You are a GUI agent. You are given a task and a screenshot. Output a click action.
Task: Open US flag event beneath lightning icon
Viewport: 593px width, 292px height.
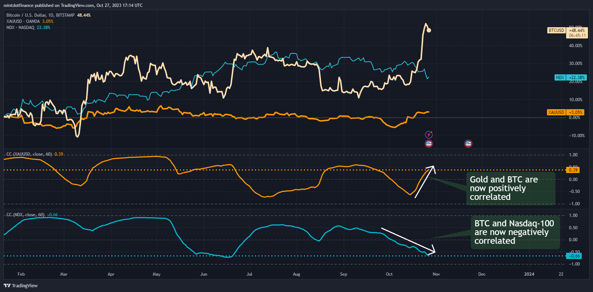click(x=429, y=144)
